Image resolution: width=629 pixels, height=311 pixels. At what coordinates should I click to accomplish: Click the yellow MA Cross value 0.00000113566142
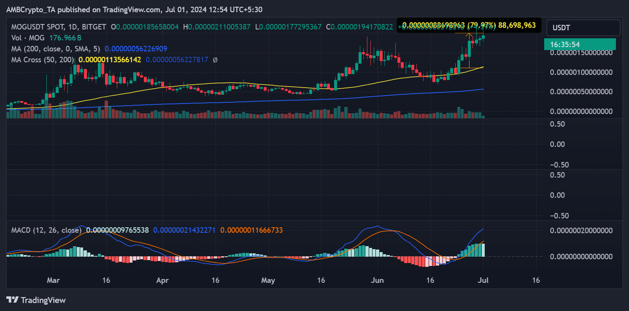(x=110, y=60)
